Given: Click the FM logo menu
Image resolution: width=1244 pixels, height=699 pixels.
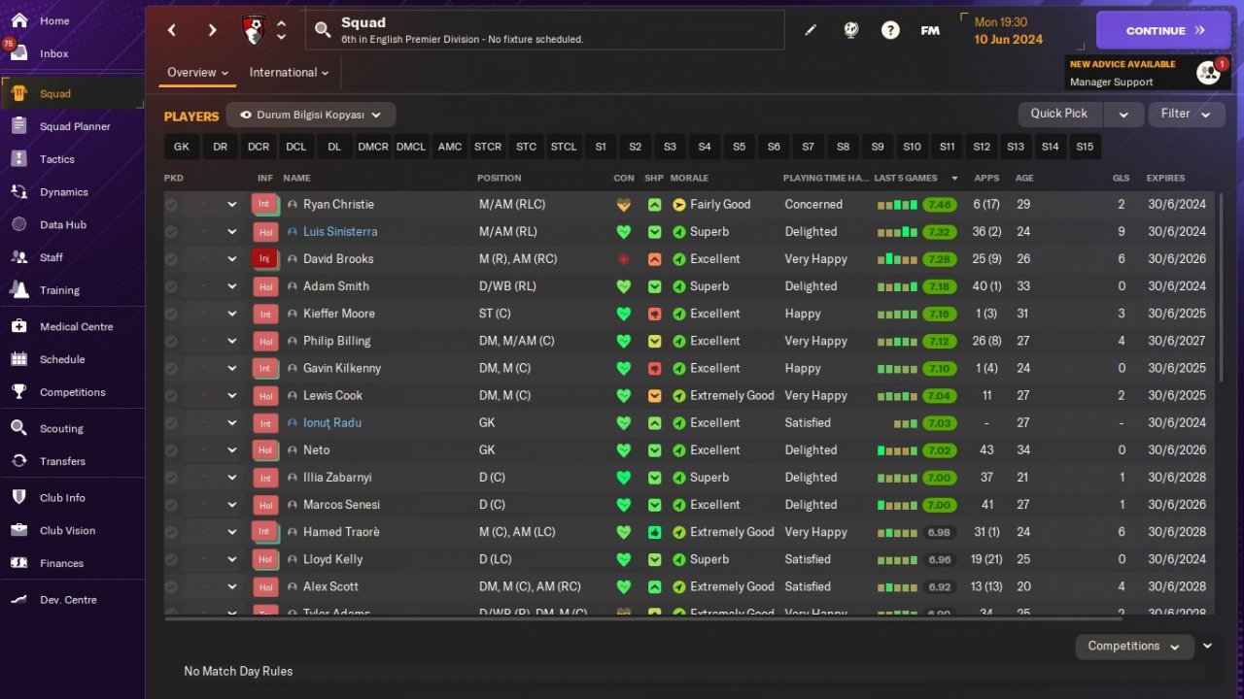Looking at the screenshot, I should pos(930,30).
